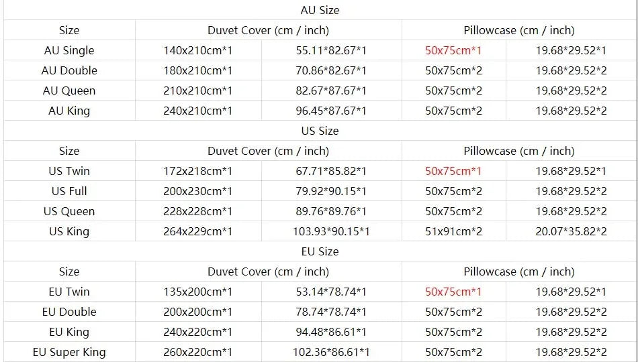Click the AU Queen size label
Image resolution: width=638 pixels, height=362 pixels.
(x=69, y=90)
